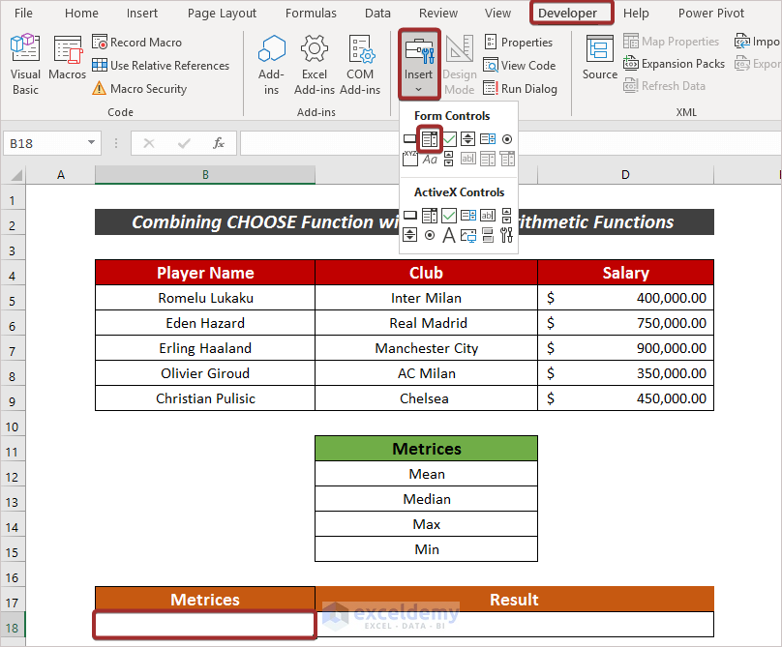The height and width of the screenshot is (647, 782).
Task: Select row 10 header
Action: [12, 426]
